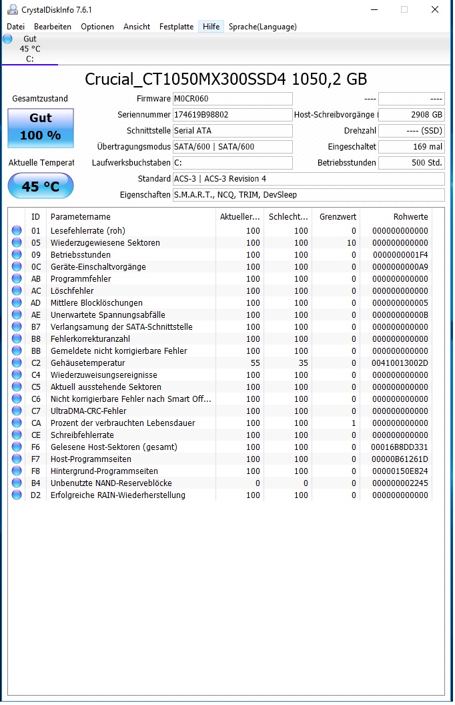The height and width of the screenshot is (705, 455).
Task: Click the Grenzwert column header
Action: (x=336, y=217)
